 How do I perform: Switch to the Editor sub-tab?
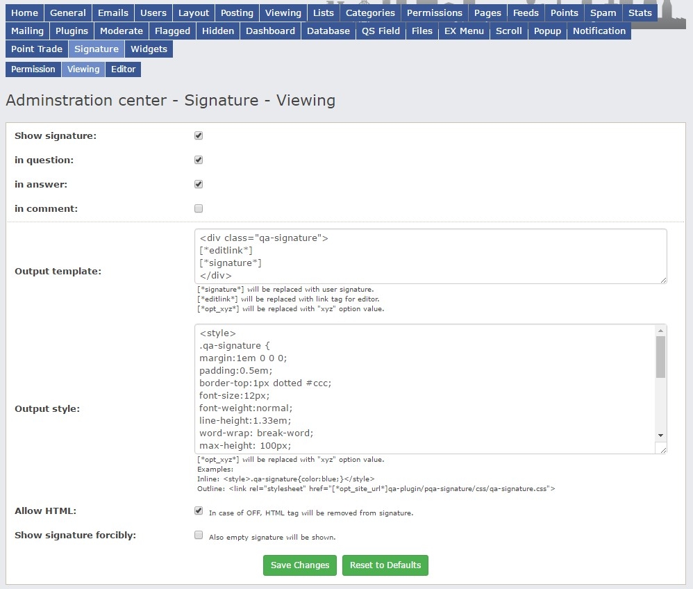click(x=123, y=69)
